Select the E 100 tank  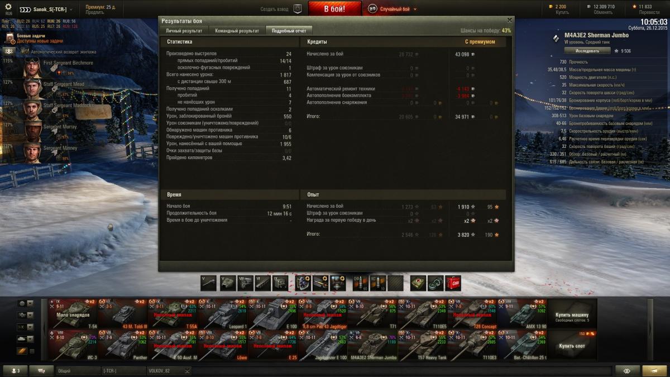[273, 314]
